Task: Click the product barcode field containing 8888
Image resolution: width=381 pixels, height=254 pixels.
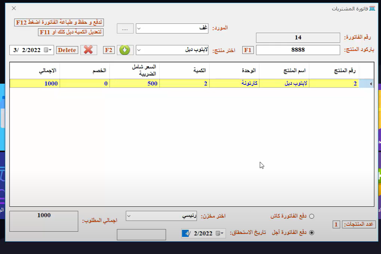Action: pos(298,50)
